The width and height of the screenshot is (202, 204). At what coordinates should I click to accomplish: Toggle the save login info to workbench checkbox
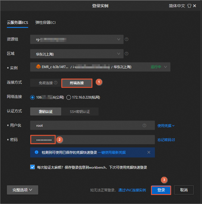32,167
